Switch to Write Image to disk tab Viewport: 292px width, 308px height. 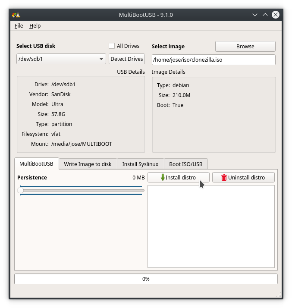[88, 164]
